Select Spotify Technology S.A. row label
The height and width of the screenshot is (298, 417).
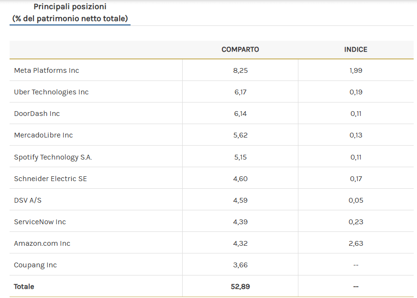pos(53,157)
